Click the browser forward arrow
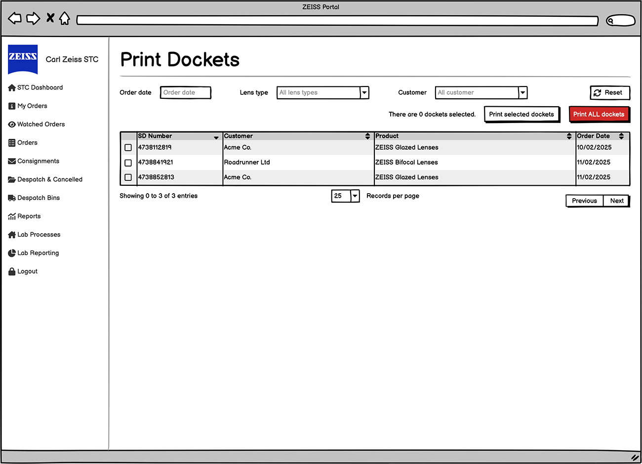The width and height of the screenshot is (642, 464). [x=33, y=19]
